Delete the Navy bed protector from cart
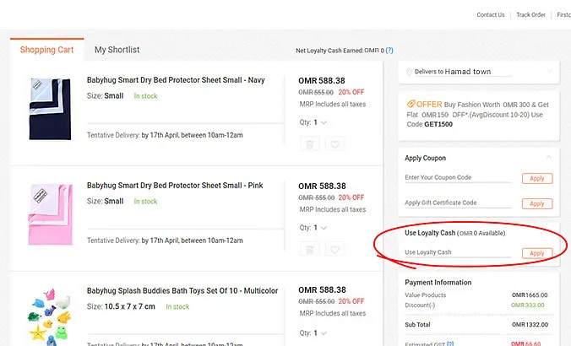Viewport: 571px width, 346px height. pos(309,144)
